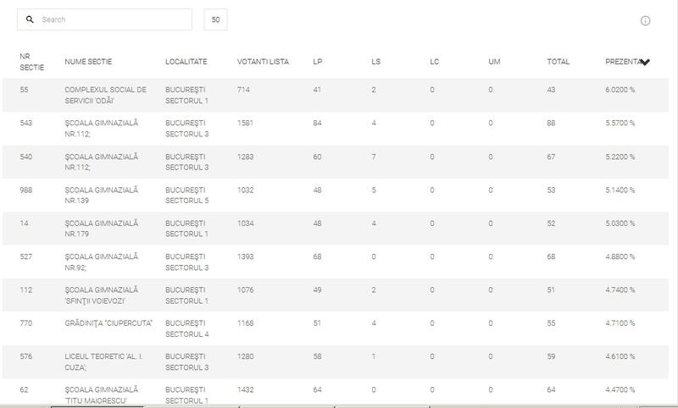Click the LOCALITATE column header
This screenshot has height=408, width=678.
click(186, 62)
